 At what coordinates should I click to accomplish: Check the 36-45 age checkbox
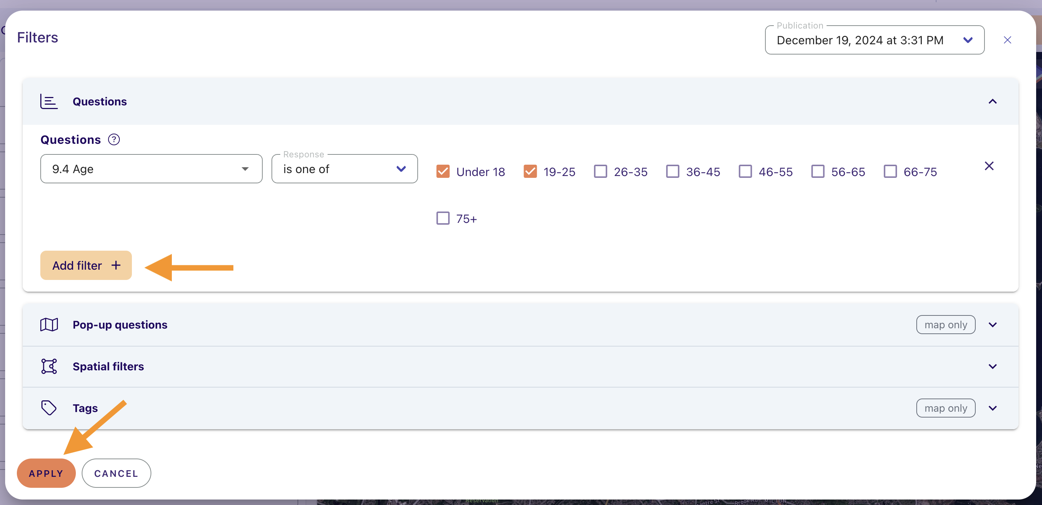tap(673, 171)
